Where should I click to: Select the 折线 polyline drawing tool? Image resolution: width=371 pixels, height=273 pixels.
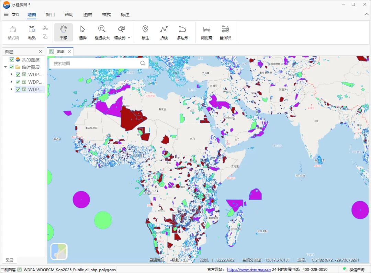pyautogui.click(x=164, y=32)
